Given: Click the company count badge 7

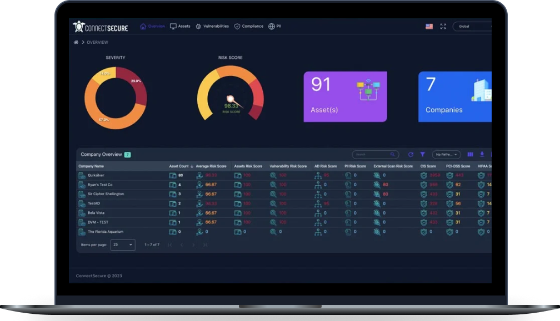Looking at the screenshot, I should (128, 155).
